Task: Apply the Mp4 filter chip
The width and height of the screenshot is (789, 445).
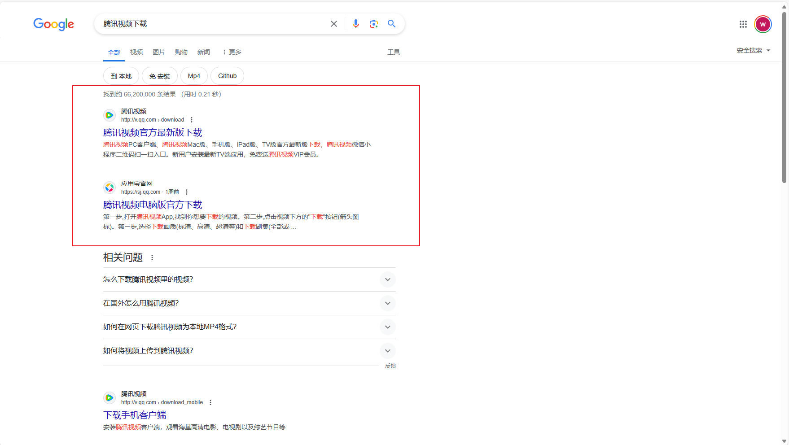Action: (194, 76)
